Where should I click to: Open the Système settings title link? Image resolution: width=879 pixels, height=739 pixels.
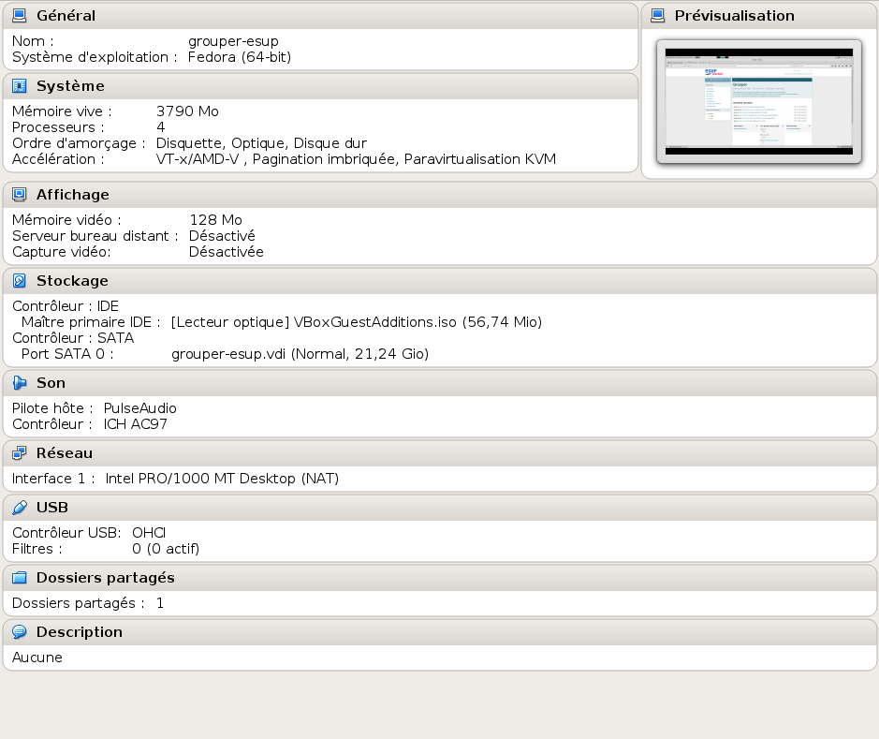click(x=70, y=86)
